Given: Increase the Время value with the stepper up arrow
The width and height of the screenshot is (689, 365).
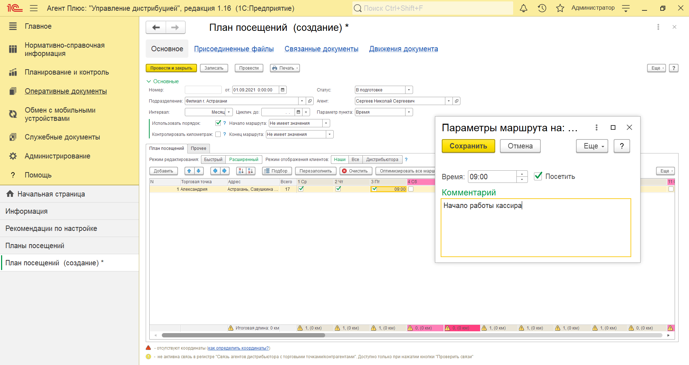Looking at the screenshot, I should tap(522, 174).
